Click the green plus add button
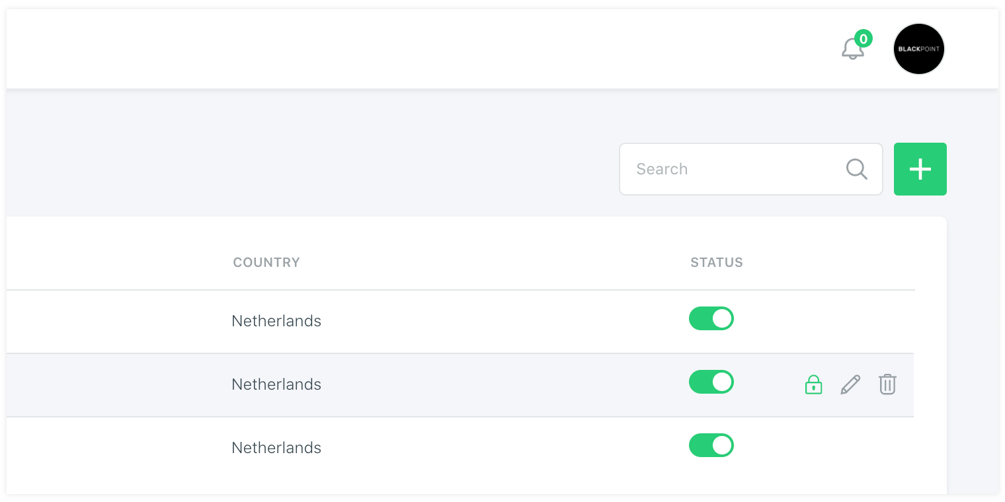Image resolution: width=1005 pixels, height=502 pixels. (x=920, y=169)
